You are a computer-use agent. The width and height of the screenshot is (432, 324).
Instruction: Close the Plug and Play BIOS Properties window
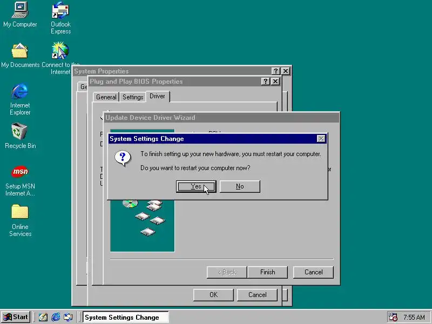click(275, 82)
